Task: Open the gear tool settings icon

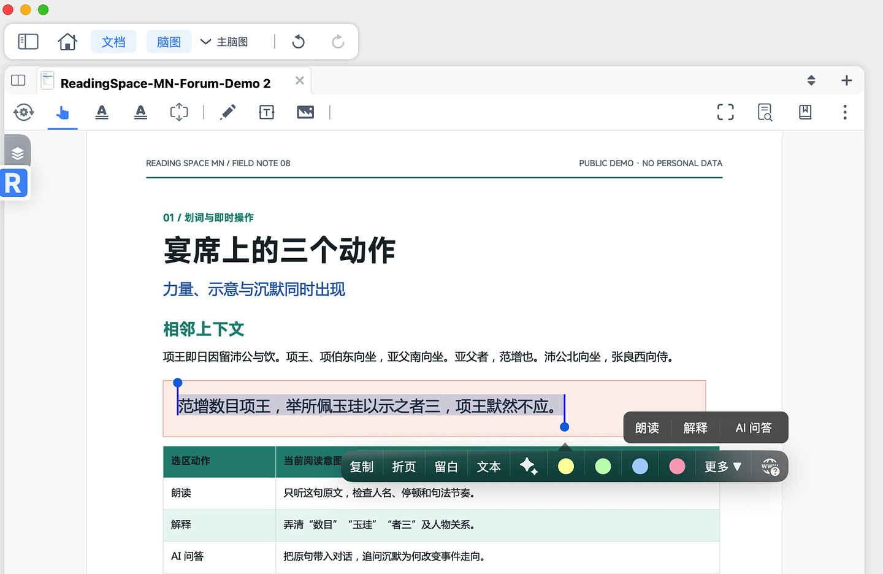Action: coord(24,112)
